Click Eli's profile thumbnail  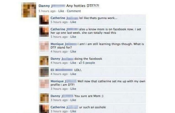(x=44, y=72)
